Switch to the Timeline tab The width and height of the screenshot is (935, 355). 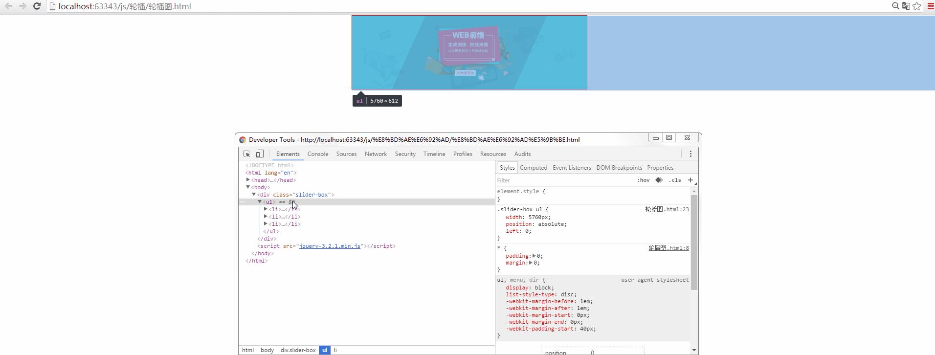click(434, 154)
